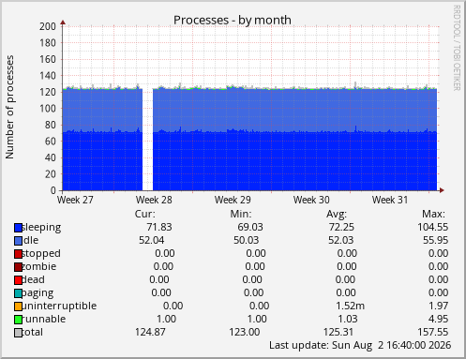Click total maximum value 157.55
Image resolution: width=466 pixels, height=359 pixels.
[433, 332]
